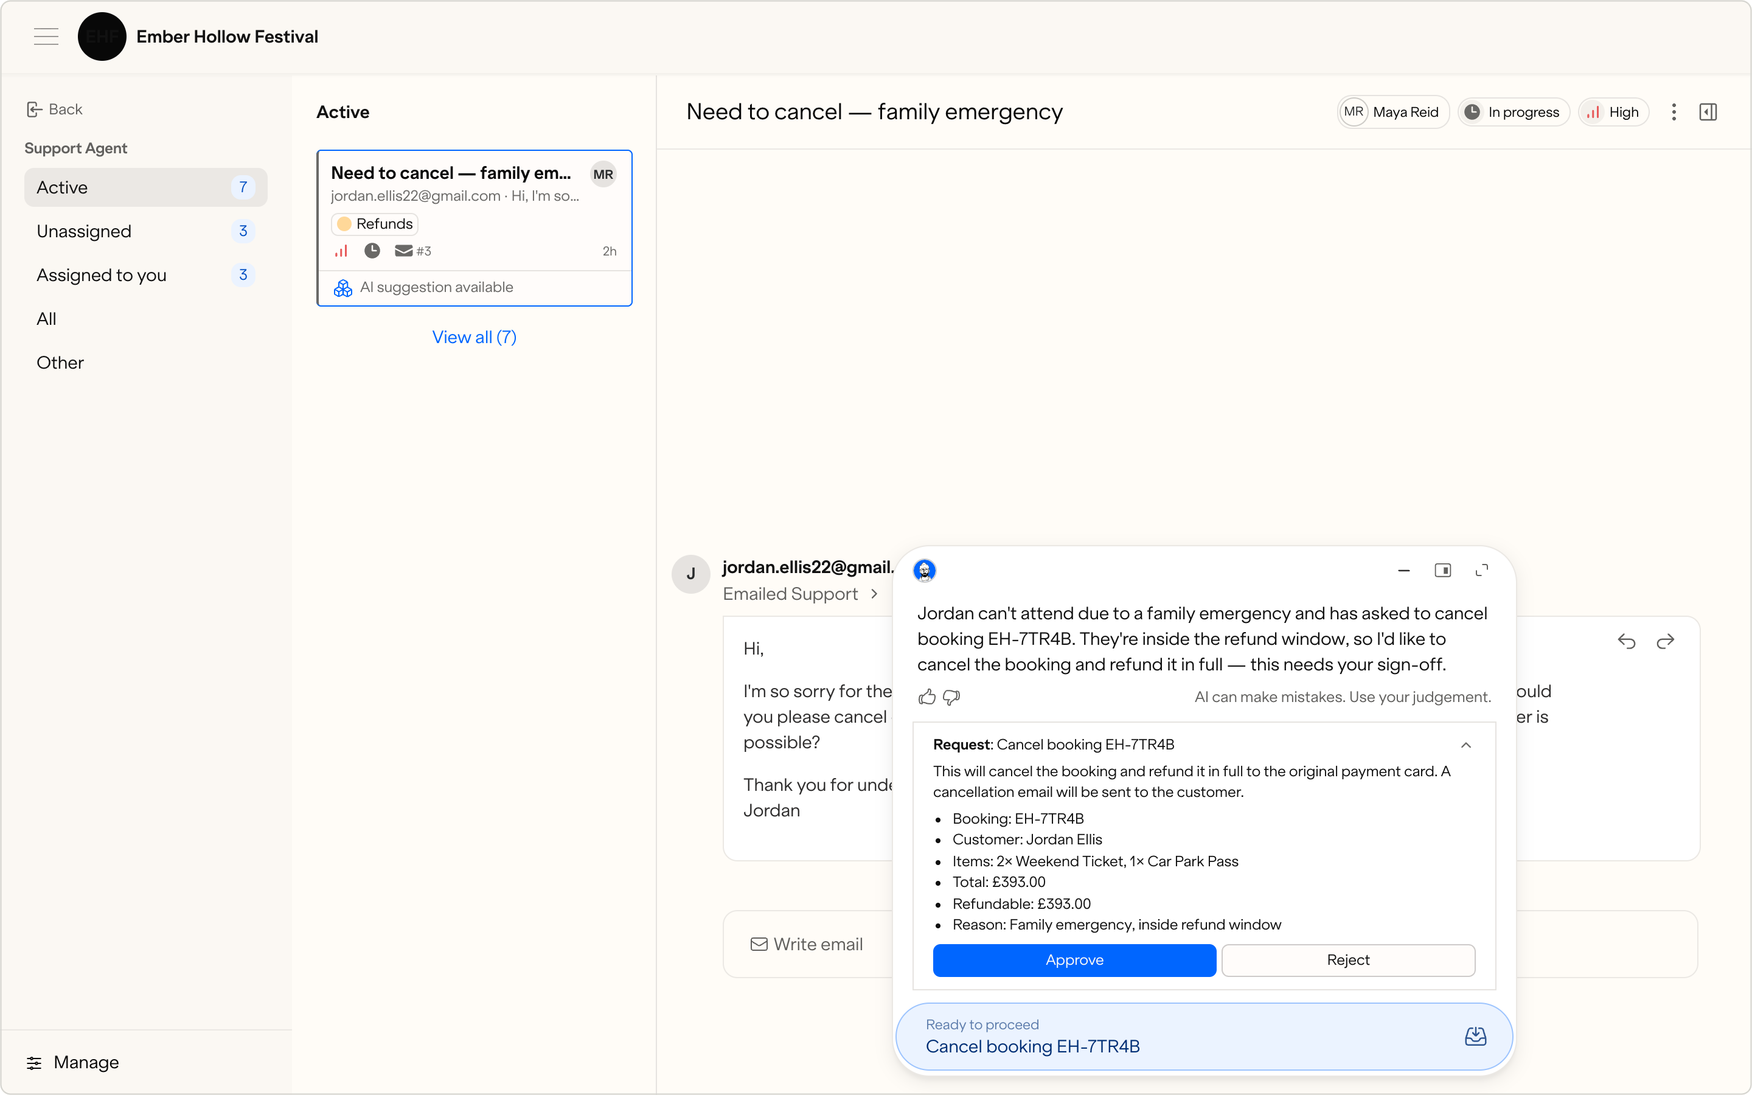1752x1095 pixels.
Task: Dock the AI panel to side
Action: [x=1443, y=571]
